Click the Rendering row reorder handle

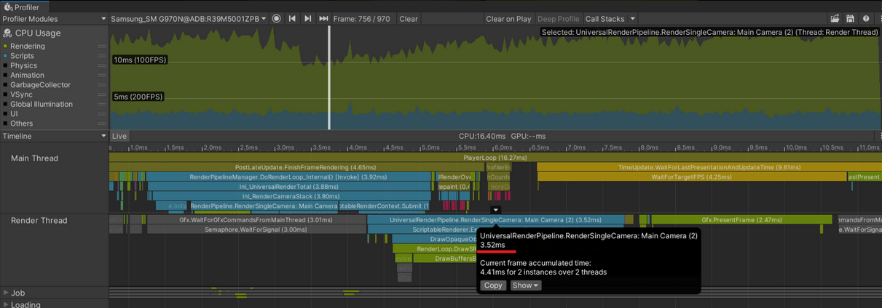(101, 46)
